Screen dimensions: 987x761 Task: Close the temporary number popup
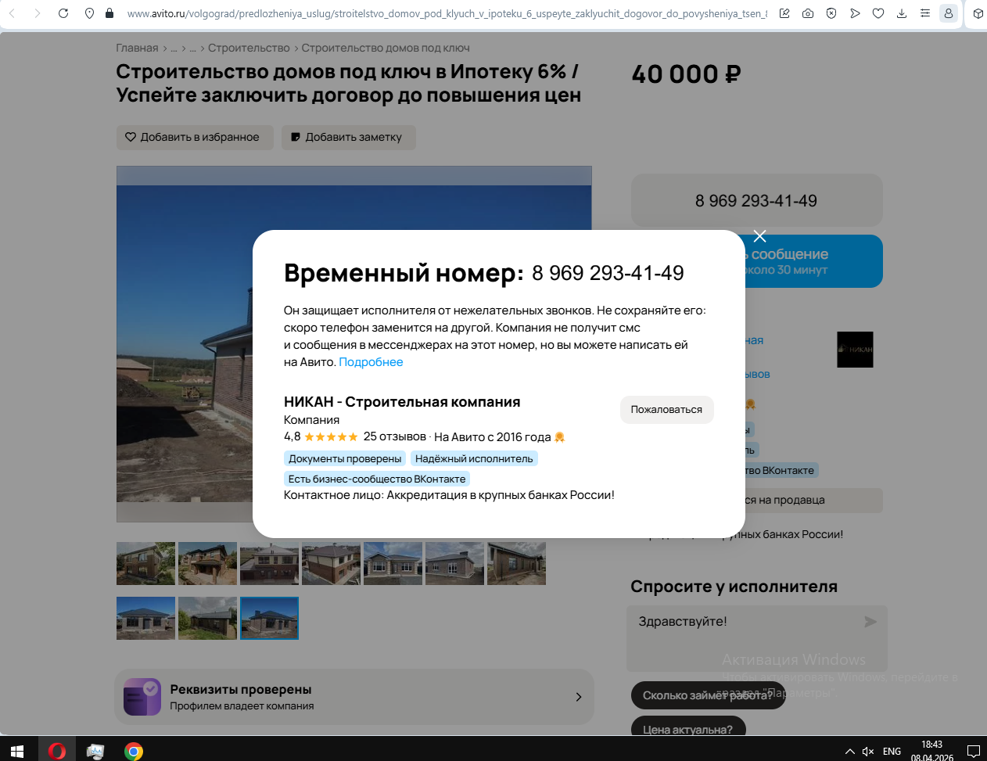point(759,236)
